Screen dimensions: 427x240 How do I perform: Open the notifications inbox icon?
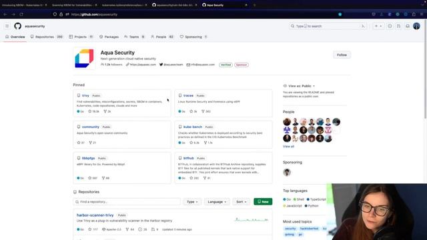(x=408, y=26)
